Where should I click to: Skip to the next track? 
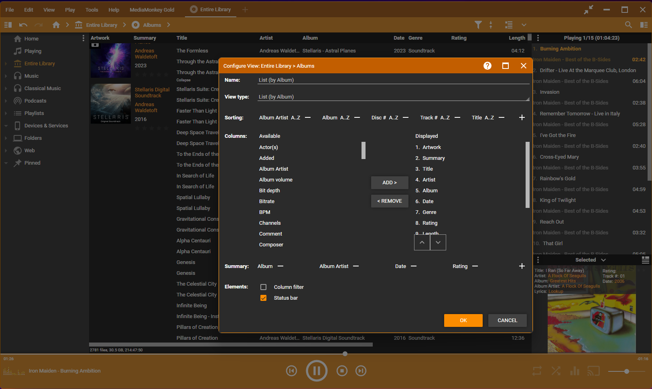(x=361, y=371)
